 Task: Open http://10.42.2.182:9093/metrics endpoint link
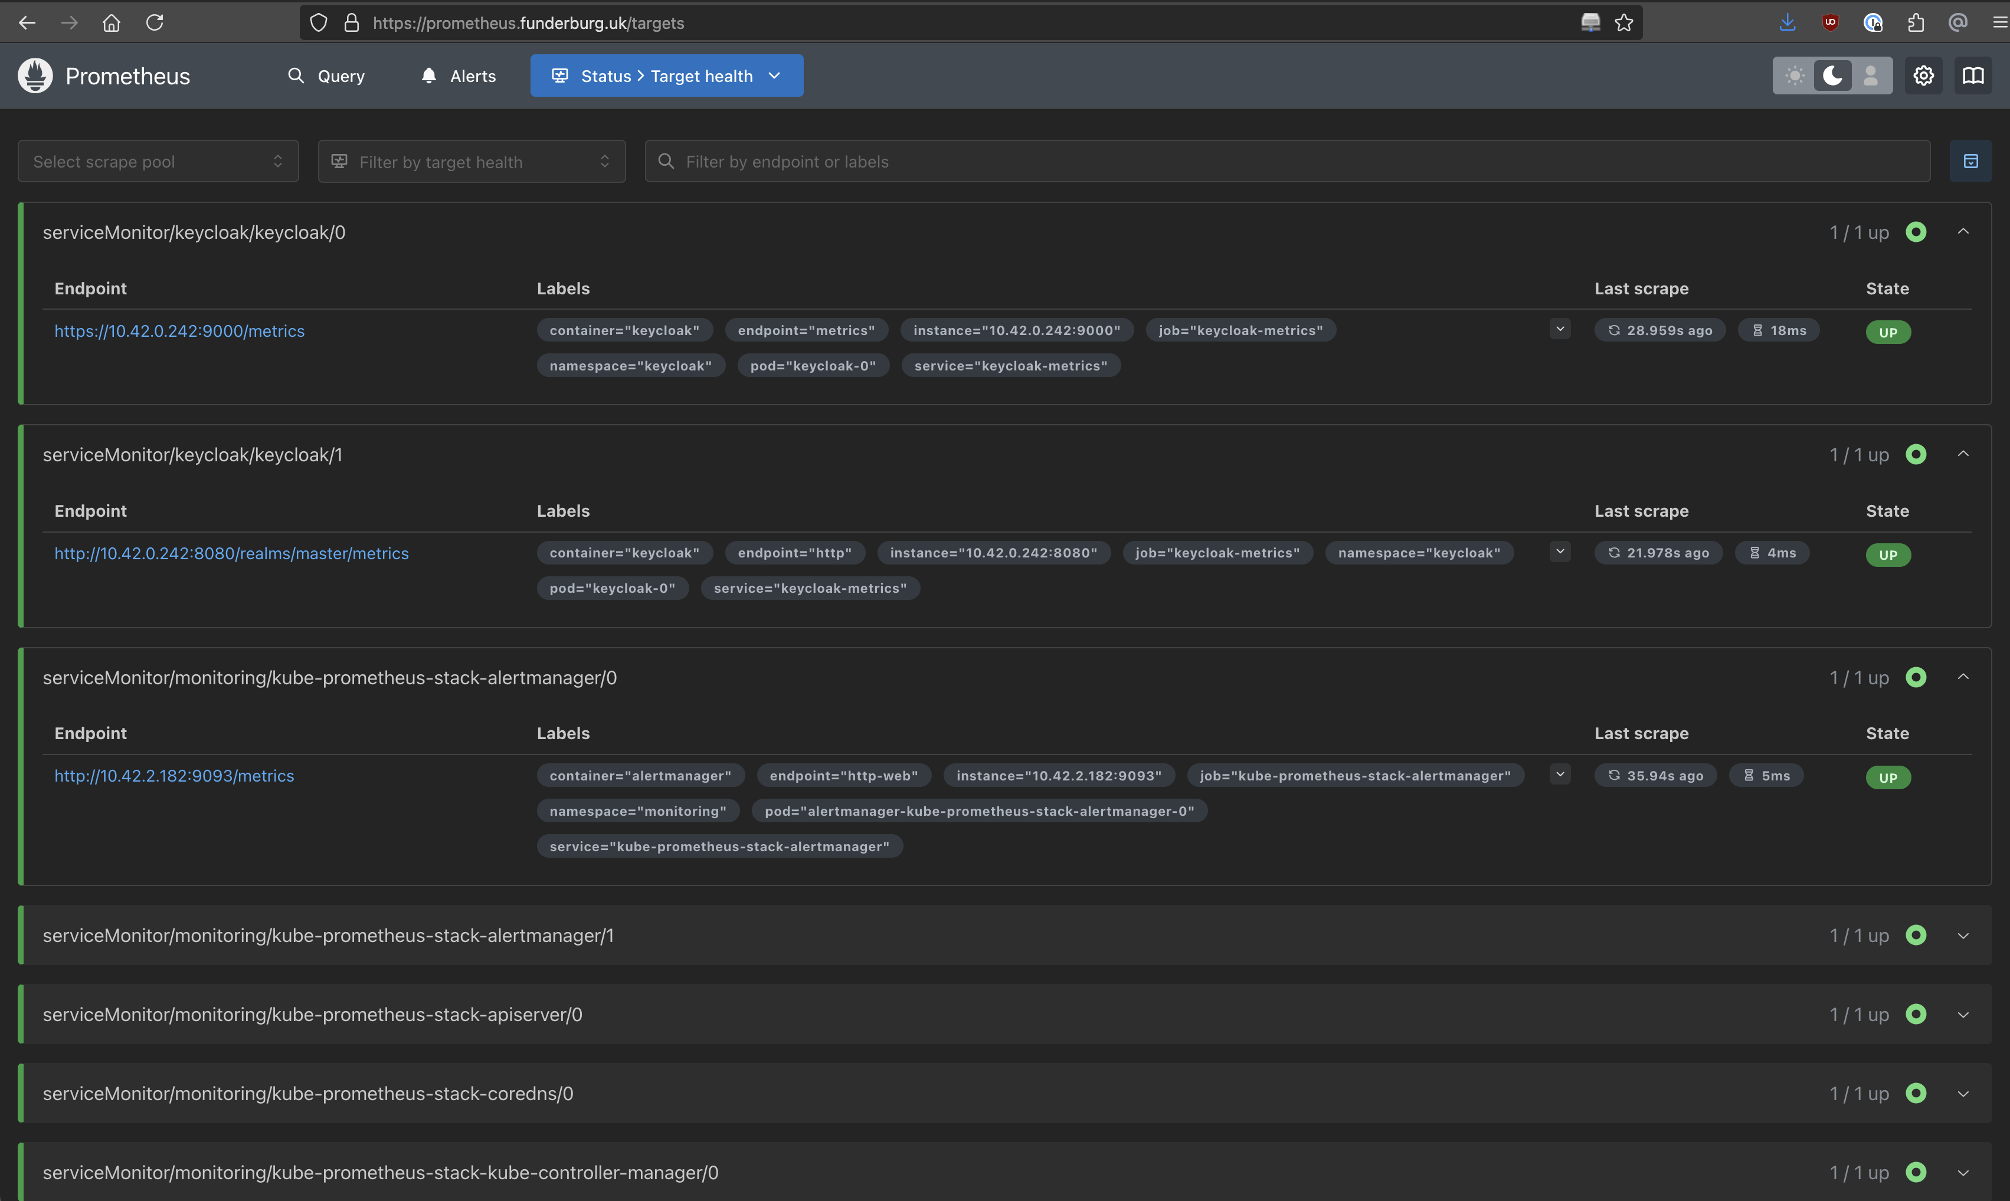click(174, 776)
